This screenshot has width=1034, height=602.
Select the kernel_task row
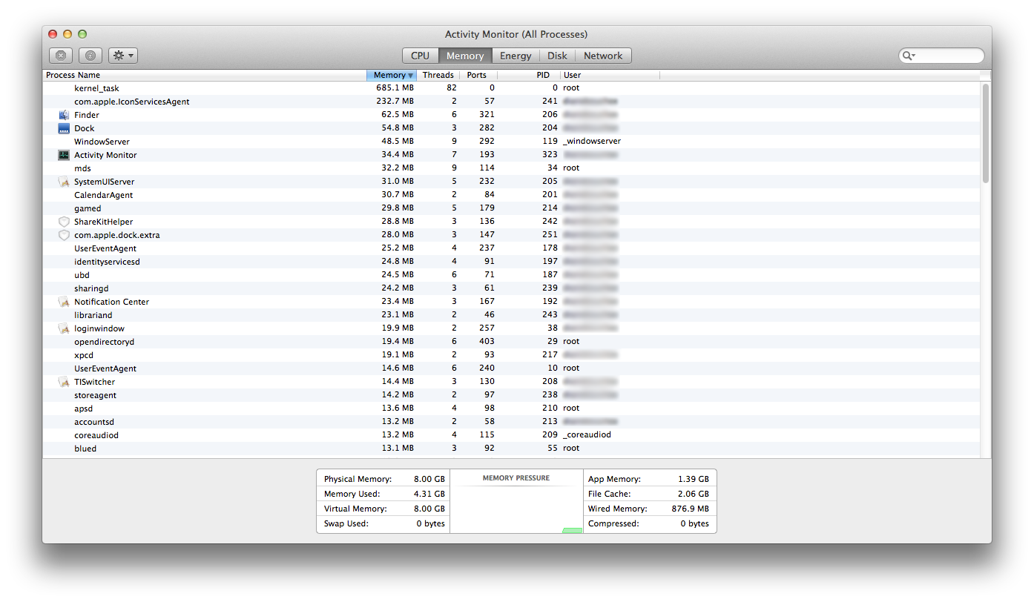point(512,88)
